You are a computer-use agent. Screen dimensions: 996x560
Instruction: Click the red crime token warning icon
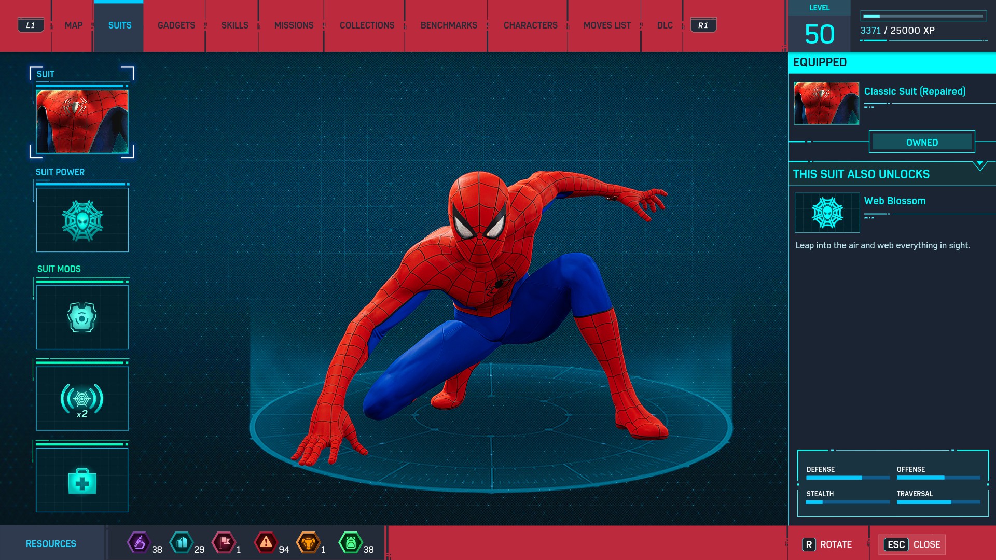pos(266,543)
